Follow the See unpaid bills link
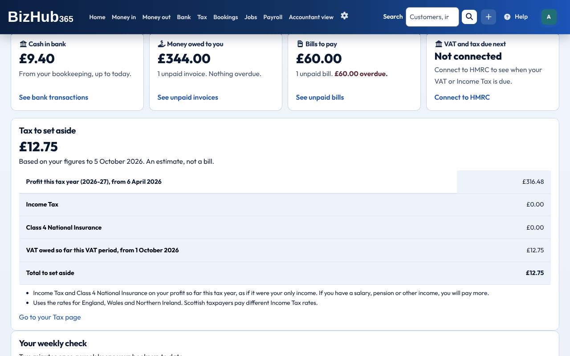 point(320,97)
